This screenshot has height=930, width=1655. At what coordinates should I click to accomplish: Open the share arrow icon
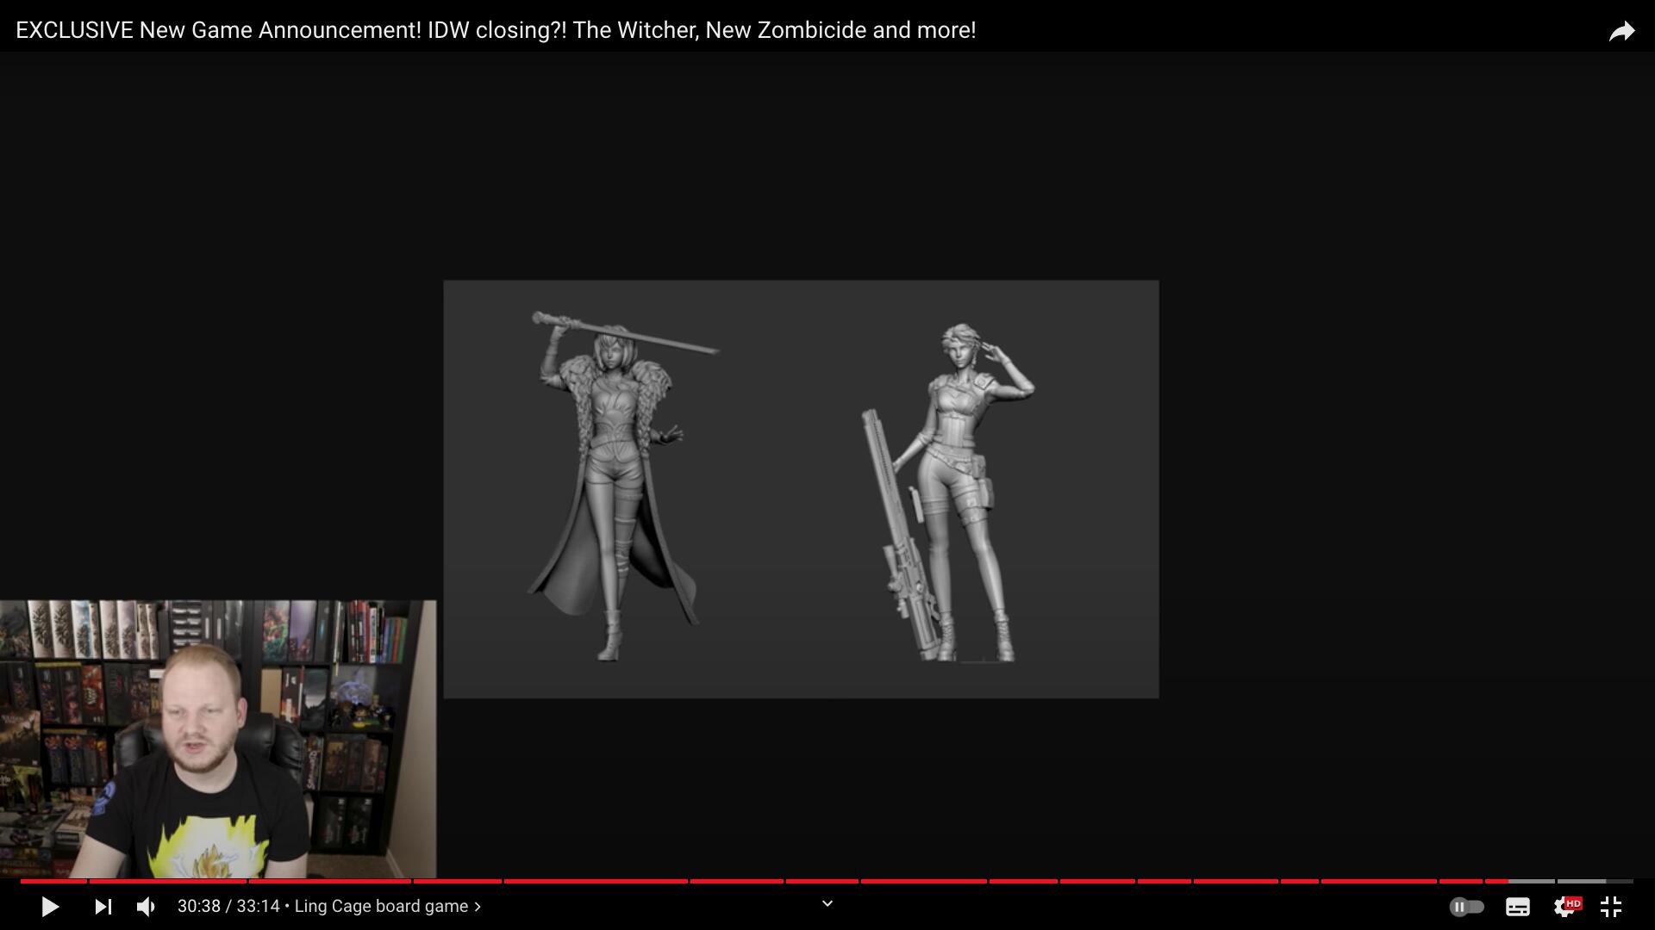[x=1621, y=31]
